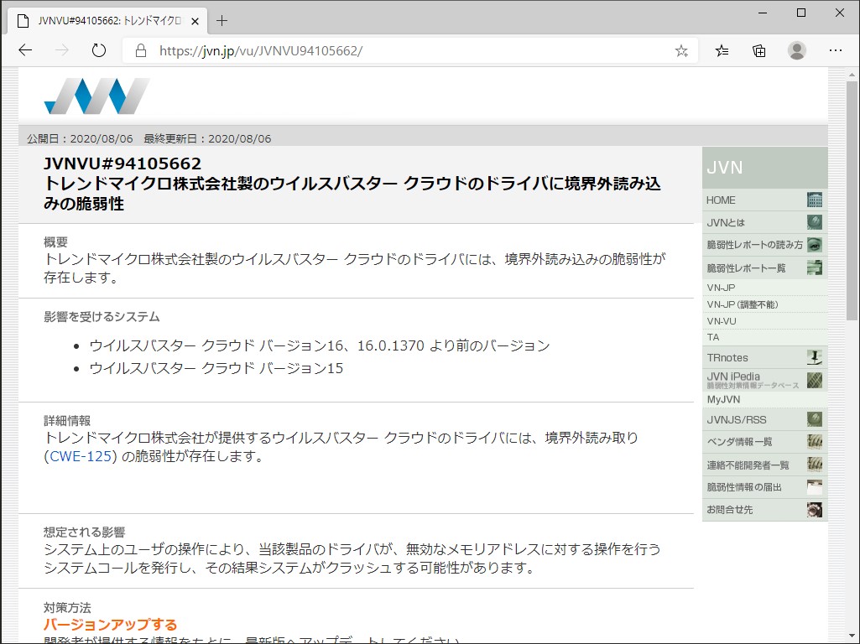
Task: Click the お問合せ先 icon at sidebar bottom
Action: tap(812, 509)
